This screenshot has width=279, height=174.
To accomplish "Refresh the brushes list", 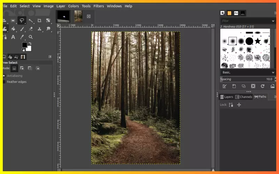I will click(x=263, y=86).
